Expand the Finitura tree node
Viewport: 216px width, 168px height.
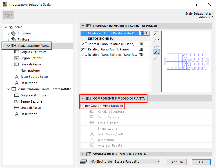click(8, 39)
